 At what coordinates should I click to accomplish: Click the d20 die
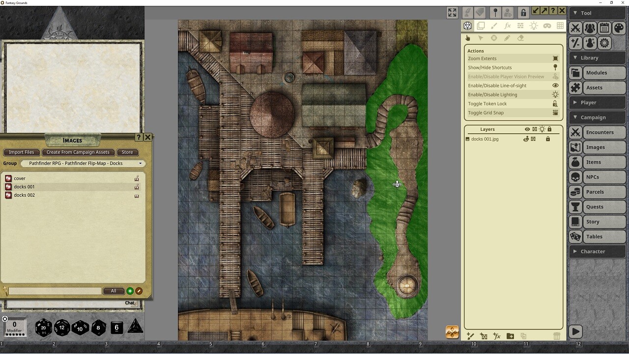[x=44, y=327]
